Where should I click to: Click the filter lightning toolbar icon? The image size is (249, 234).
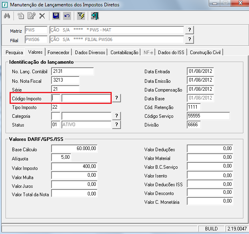(x=81, y=16)
